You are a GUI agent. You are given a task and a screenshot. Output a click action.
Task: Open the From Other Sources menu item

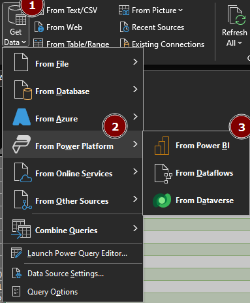[x=73, y=200]
